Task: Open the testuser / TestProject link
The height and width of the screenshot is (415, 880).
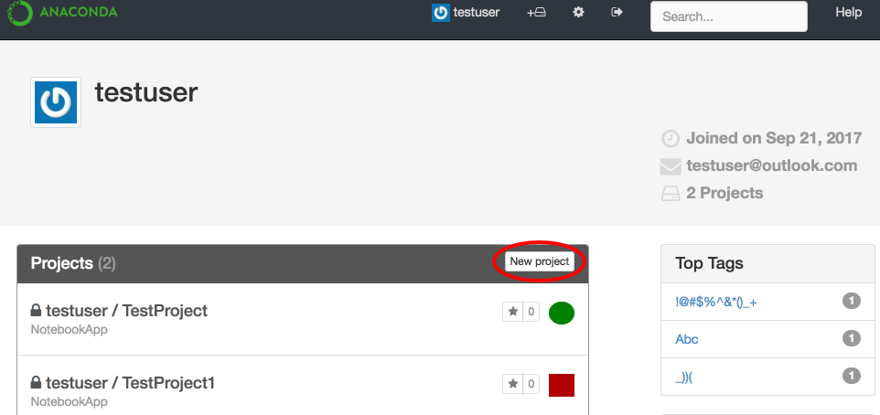Action: click(x=127, y=310)
